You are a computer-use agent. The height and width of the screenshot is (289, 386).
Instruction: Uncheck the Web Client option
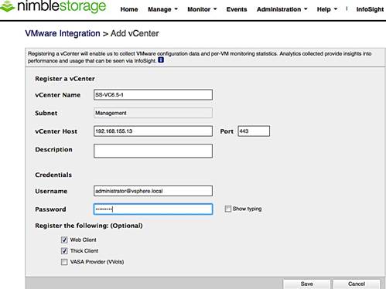point(64,240)
